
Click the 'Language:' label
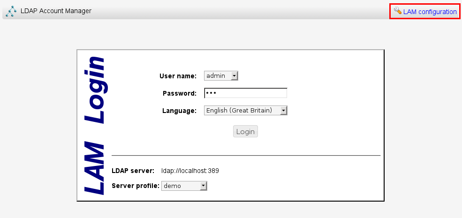(x=180, y=111)
